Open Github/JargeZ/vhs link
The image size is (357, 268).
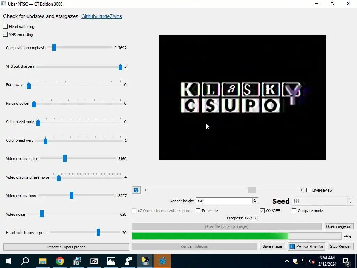pos(101,16)
